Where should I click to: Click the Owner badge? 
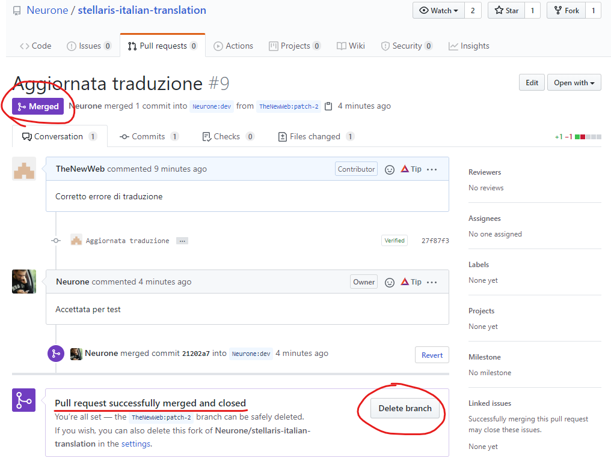point(364,282)
